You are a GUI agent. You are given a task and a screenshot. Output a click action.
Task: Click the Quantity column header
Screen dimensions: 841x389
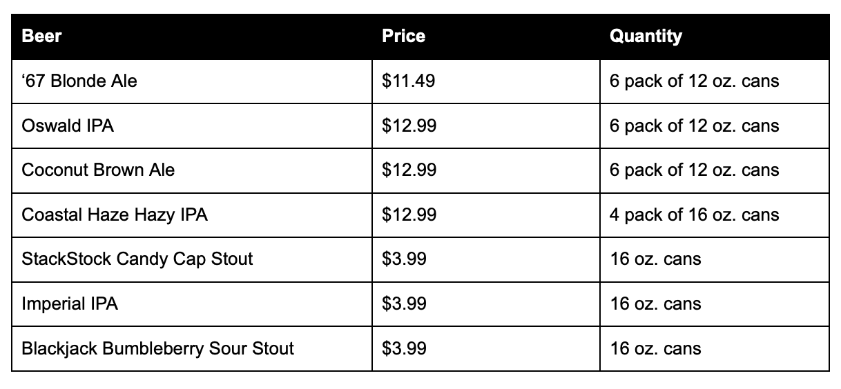715,37
